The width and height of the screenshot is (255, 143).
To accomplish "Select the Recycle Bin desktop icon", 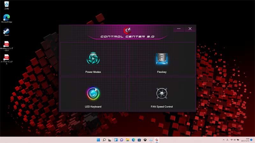I will pyautogui.click(x=6, y=5).
